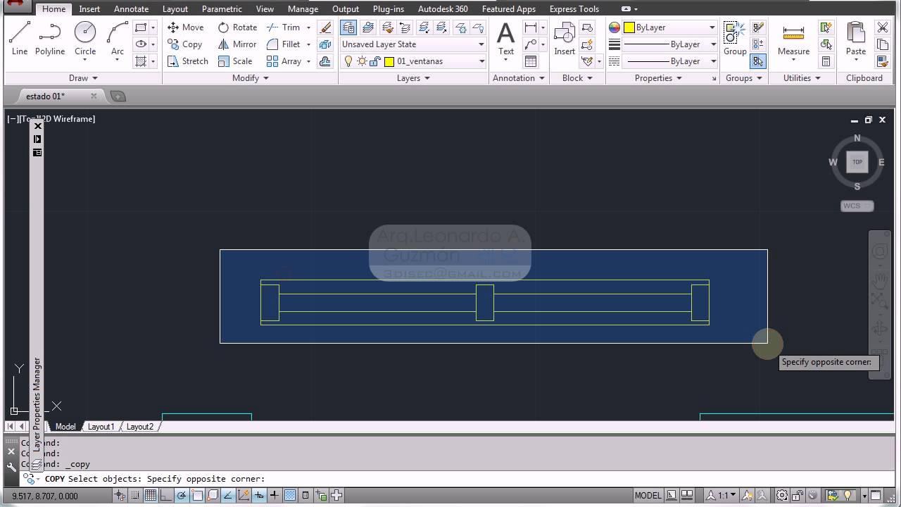Open the Unsaved Layer State dropdown
Image resolution: width=901 pixels, height=507 pixels.
click(x=413, y=44)
